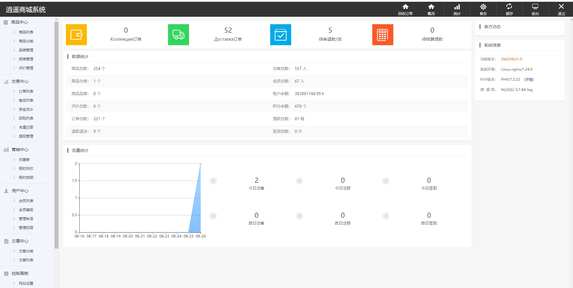Click the orange calculator withdrawal icon
The width and height of the screenshot is (573, 288).
(x=382, y=35)
